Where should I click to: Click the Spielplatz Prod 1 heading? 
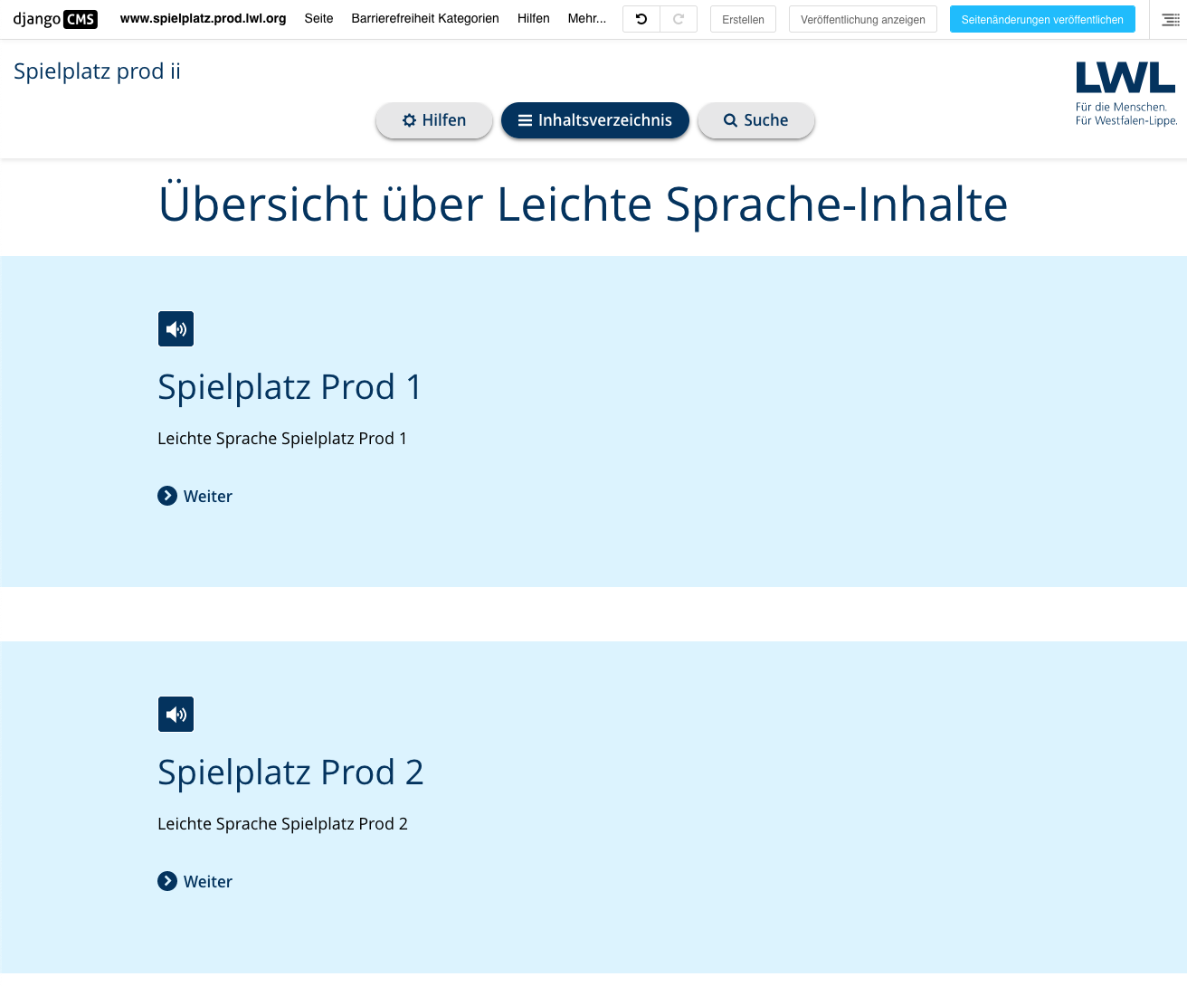click(290, 387)
